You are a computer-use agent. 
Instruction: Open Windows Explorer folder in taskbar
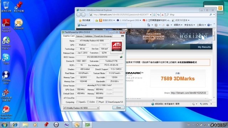click(x=25, y=125)
